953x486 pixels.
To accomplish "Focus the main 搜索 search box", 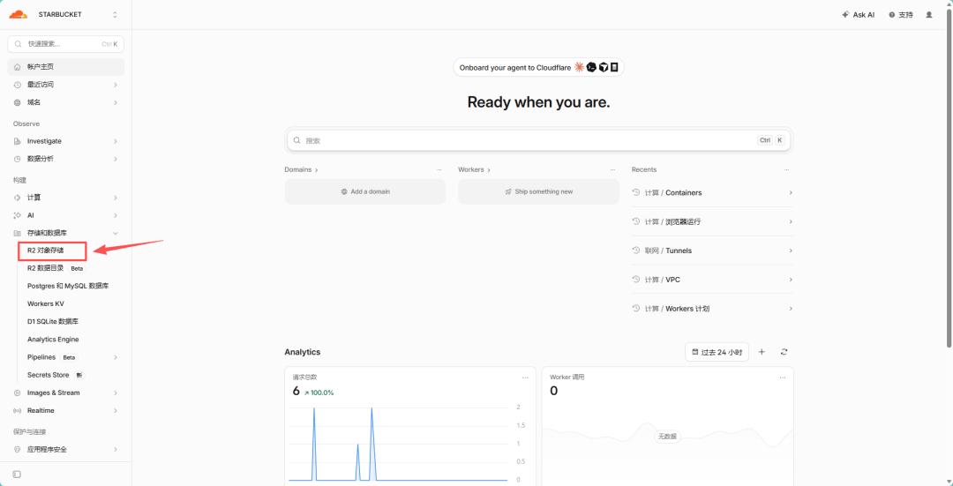I will click(x=538, y=140).
